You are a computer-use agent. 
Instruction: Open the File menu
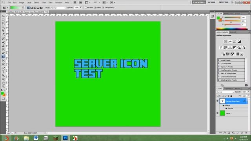pyautogui.click(x=9, y=3)
